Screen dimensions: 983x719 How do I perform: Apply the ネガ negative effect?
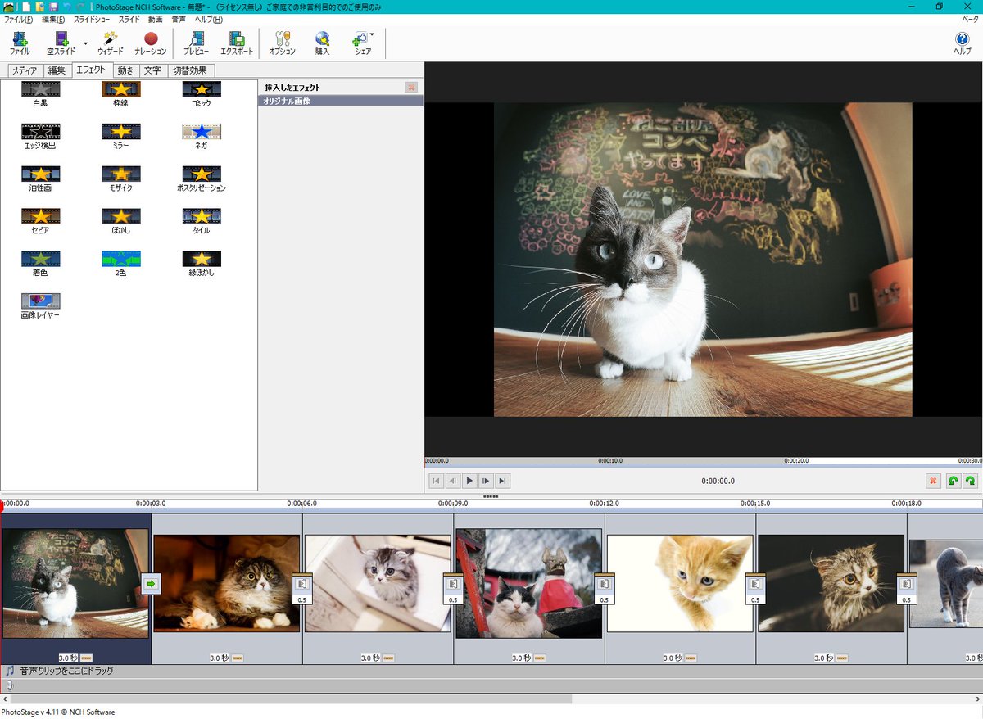pyautogui.click(x=202, y=136)
